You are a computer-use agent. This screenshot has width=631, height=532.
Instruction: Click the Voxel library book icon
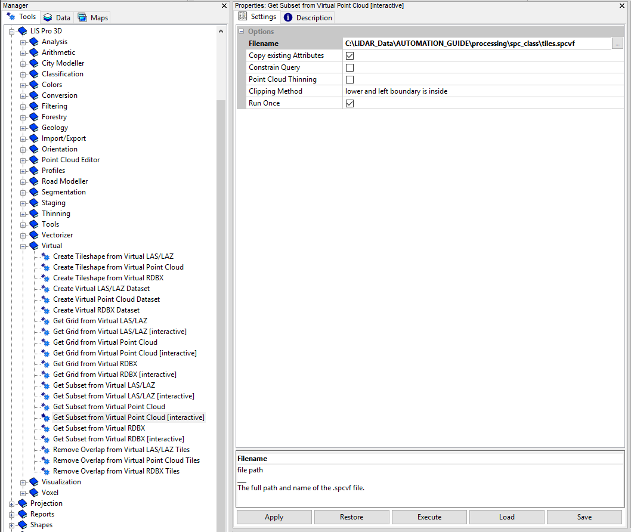tap(34, 493)
